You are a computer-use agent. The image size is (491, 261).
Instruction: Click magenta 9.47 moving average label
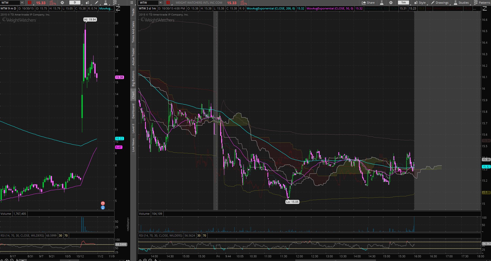point(119,147)
